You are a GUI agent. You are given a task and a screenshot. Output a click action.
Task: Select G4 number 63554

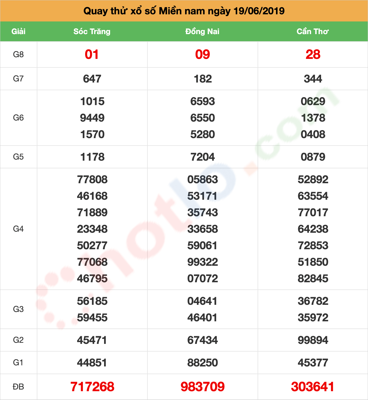313,196
